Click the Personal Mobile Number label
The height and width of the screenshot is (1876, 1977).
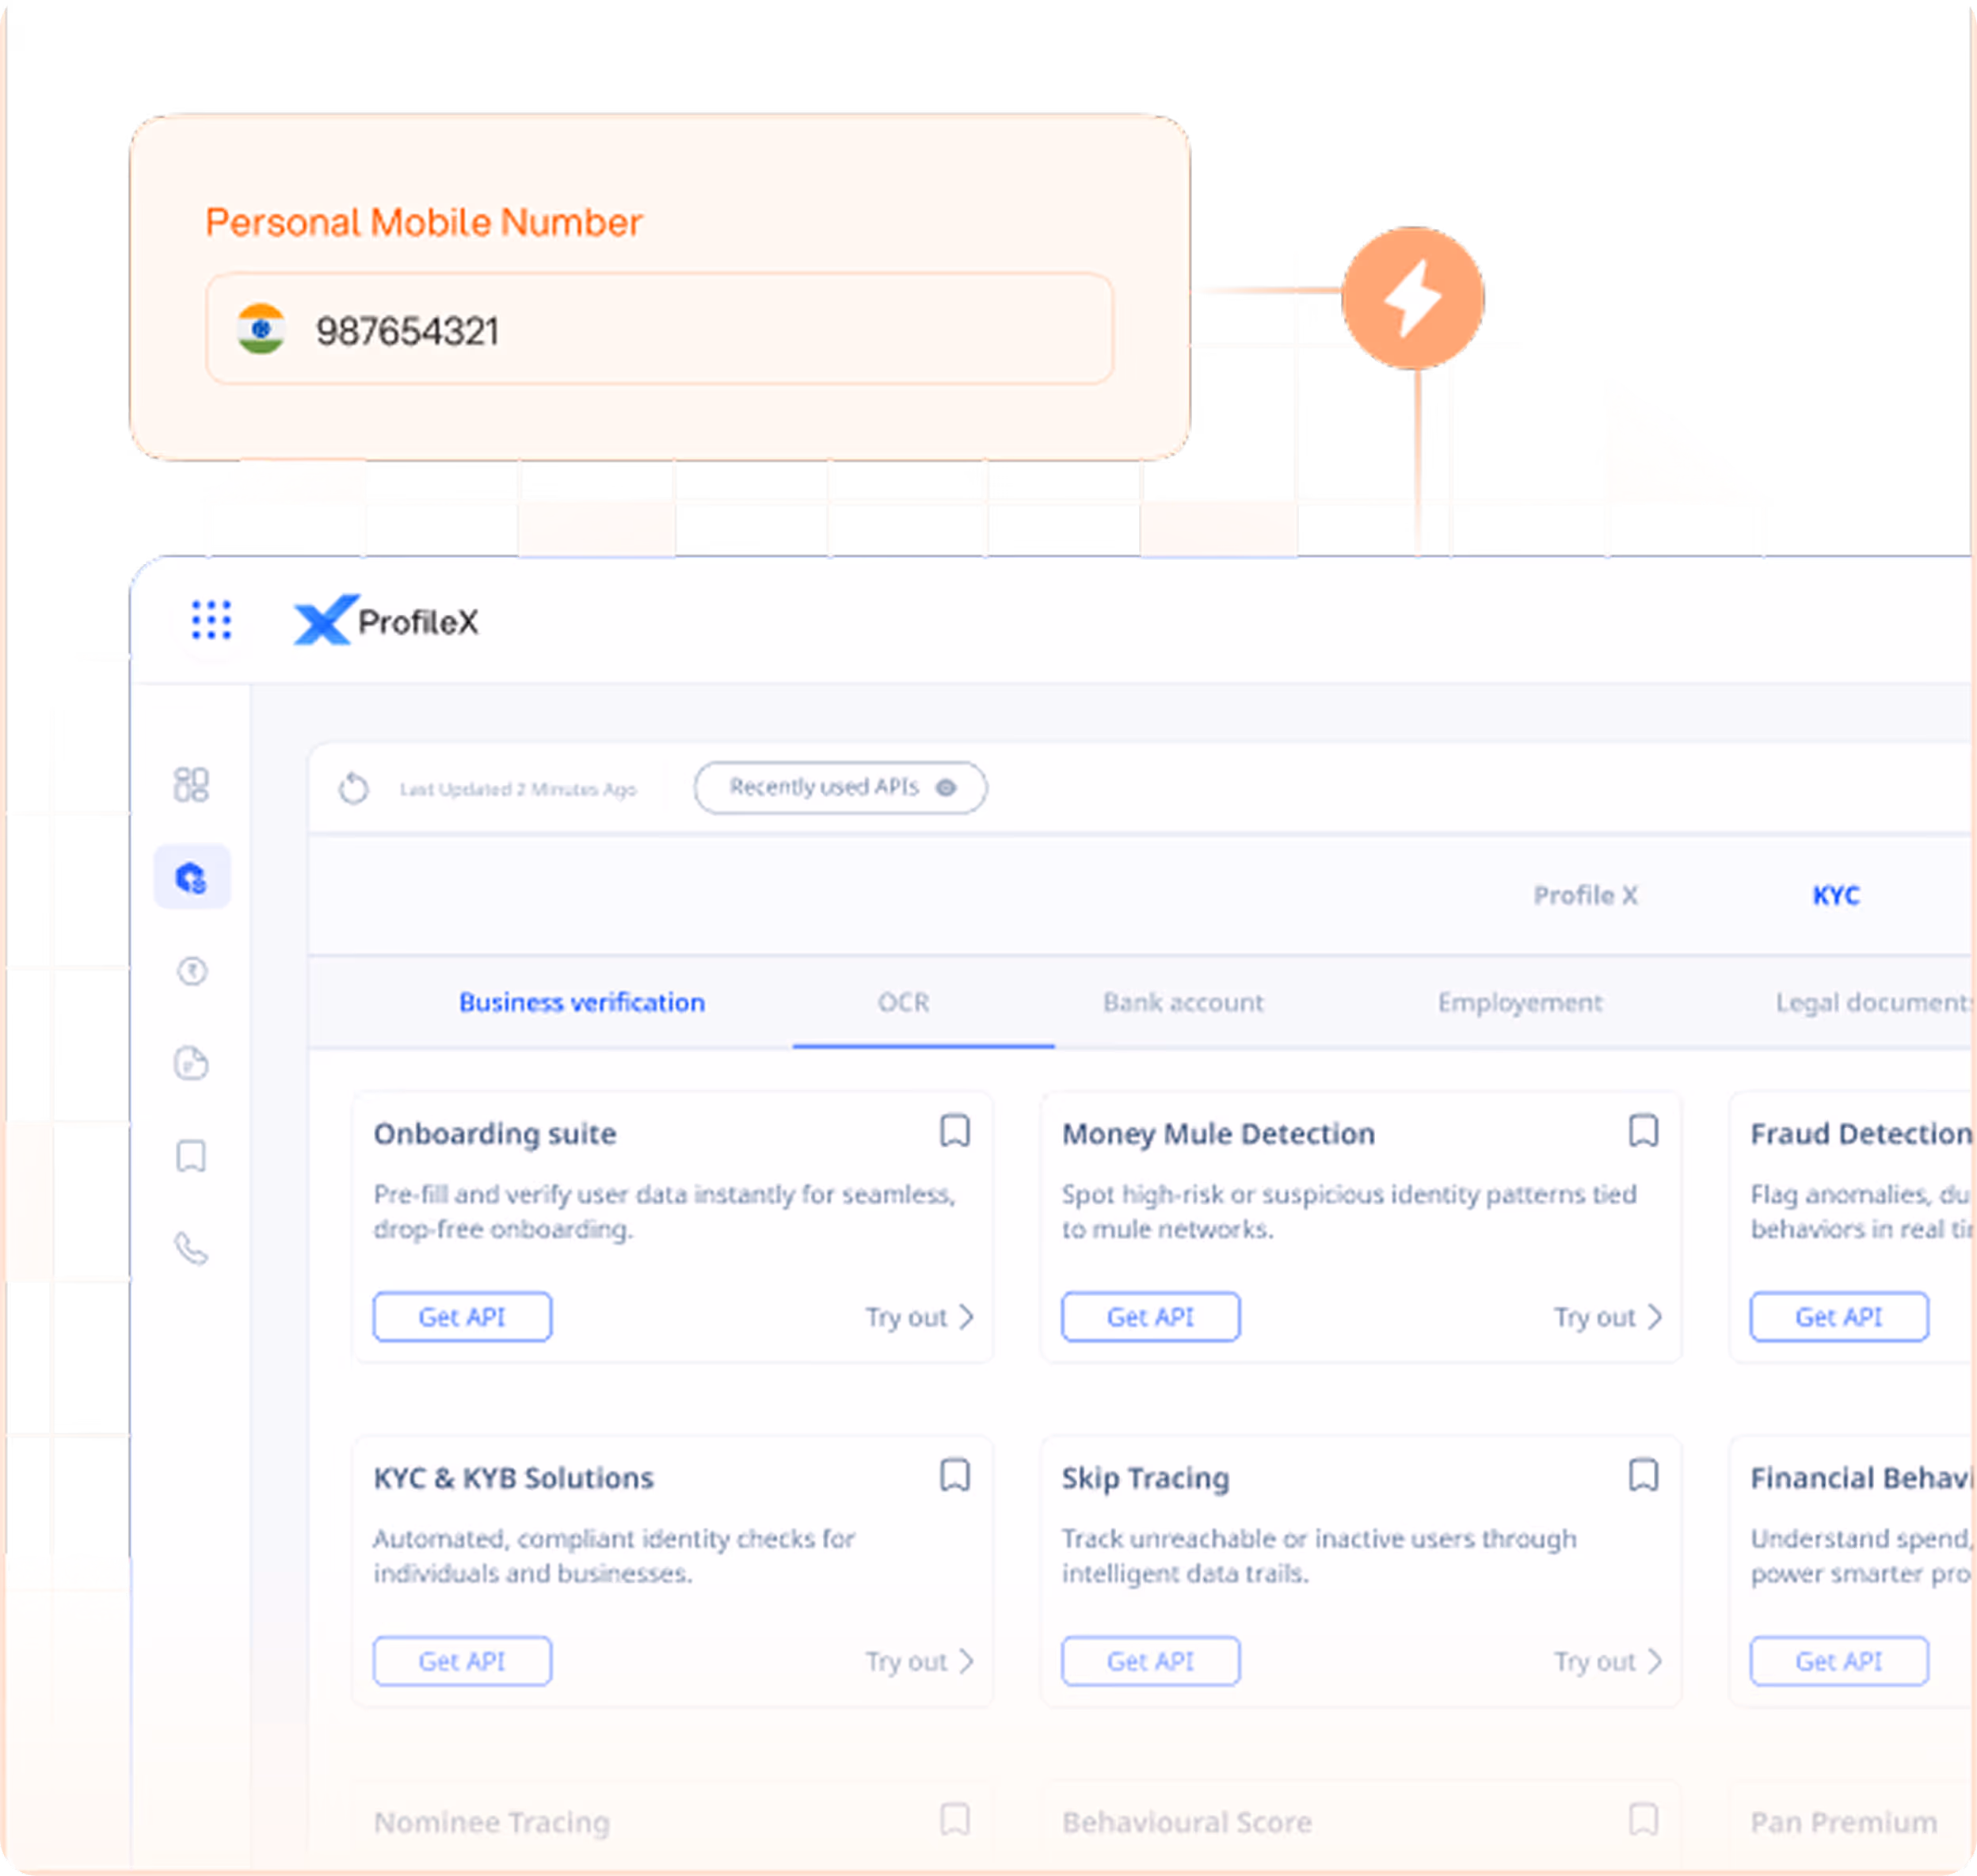coord(424,222)
